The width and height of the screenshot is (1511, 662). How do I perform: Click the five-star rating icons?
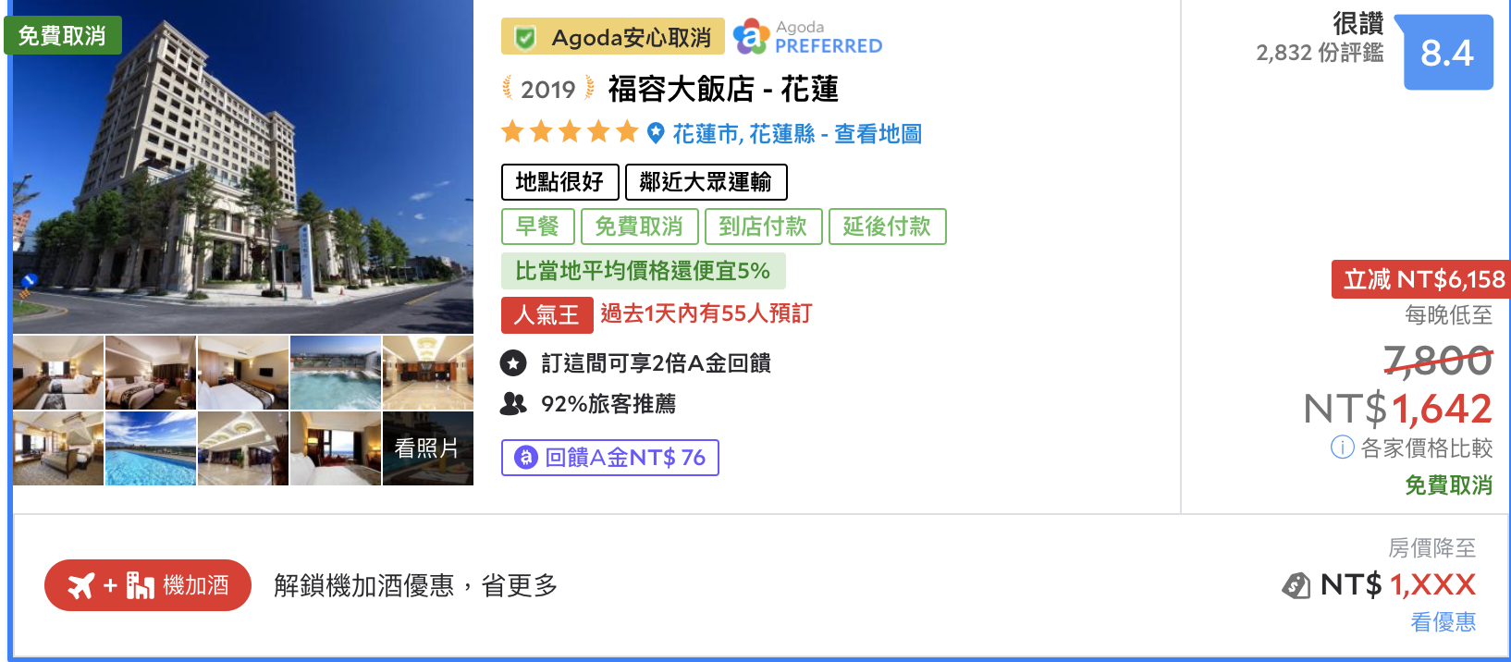(570, 132)
